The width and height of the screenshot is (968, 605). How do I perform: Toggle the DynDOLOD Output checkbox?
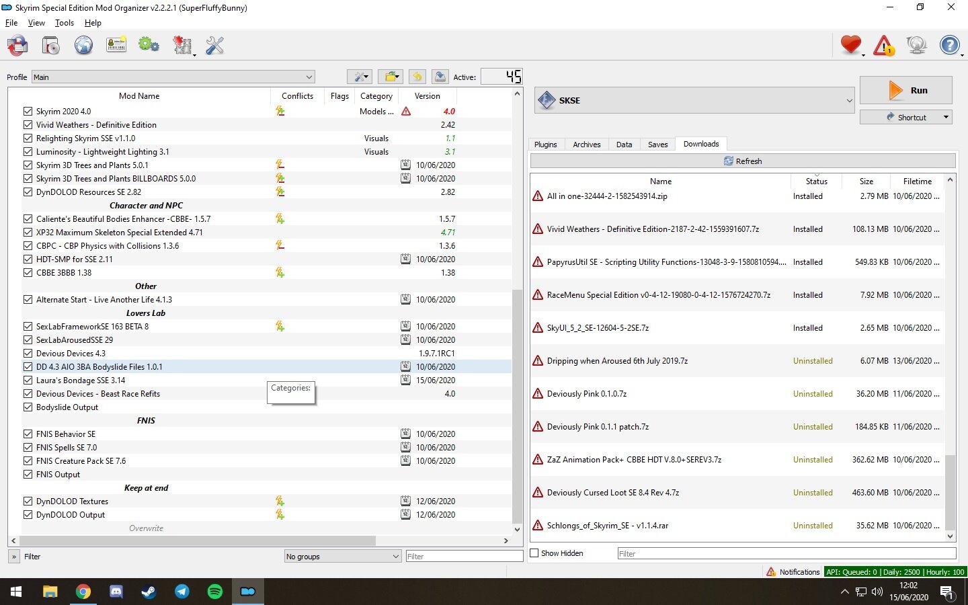pyautogui.click(x=28, y=515)
